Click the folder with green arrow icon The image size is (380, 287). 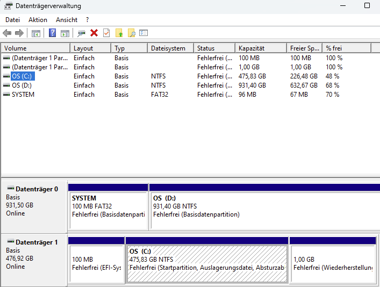[119, 33]
